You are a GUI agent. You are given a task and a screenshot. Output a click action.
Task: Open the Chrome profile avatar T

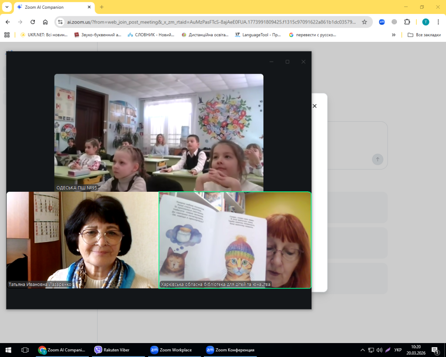click(x=426, y=22)
